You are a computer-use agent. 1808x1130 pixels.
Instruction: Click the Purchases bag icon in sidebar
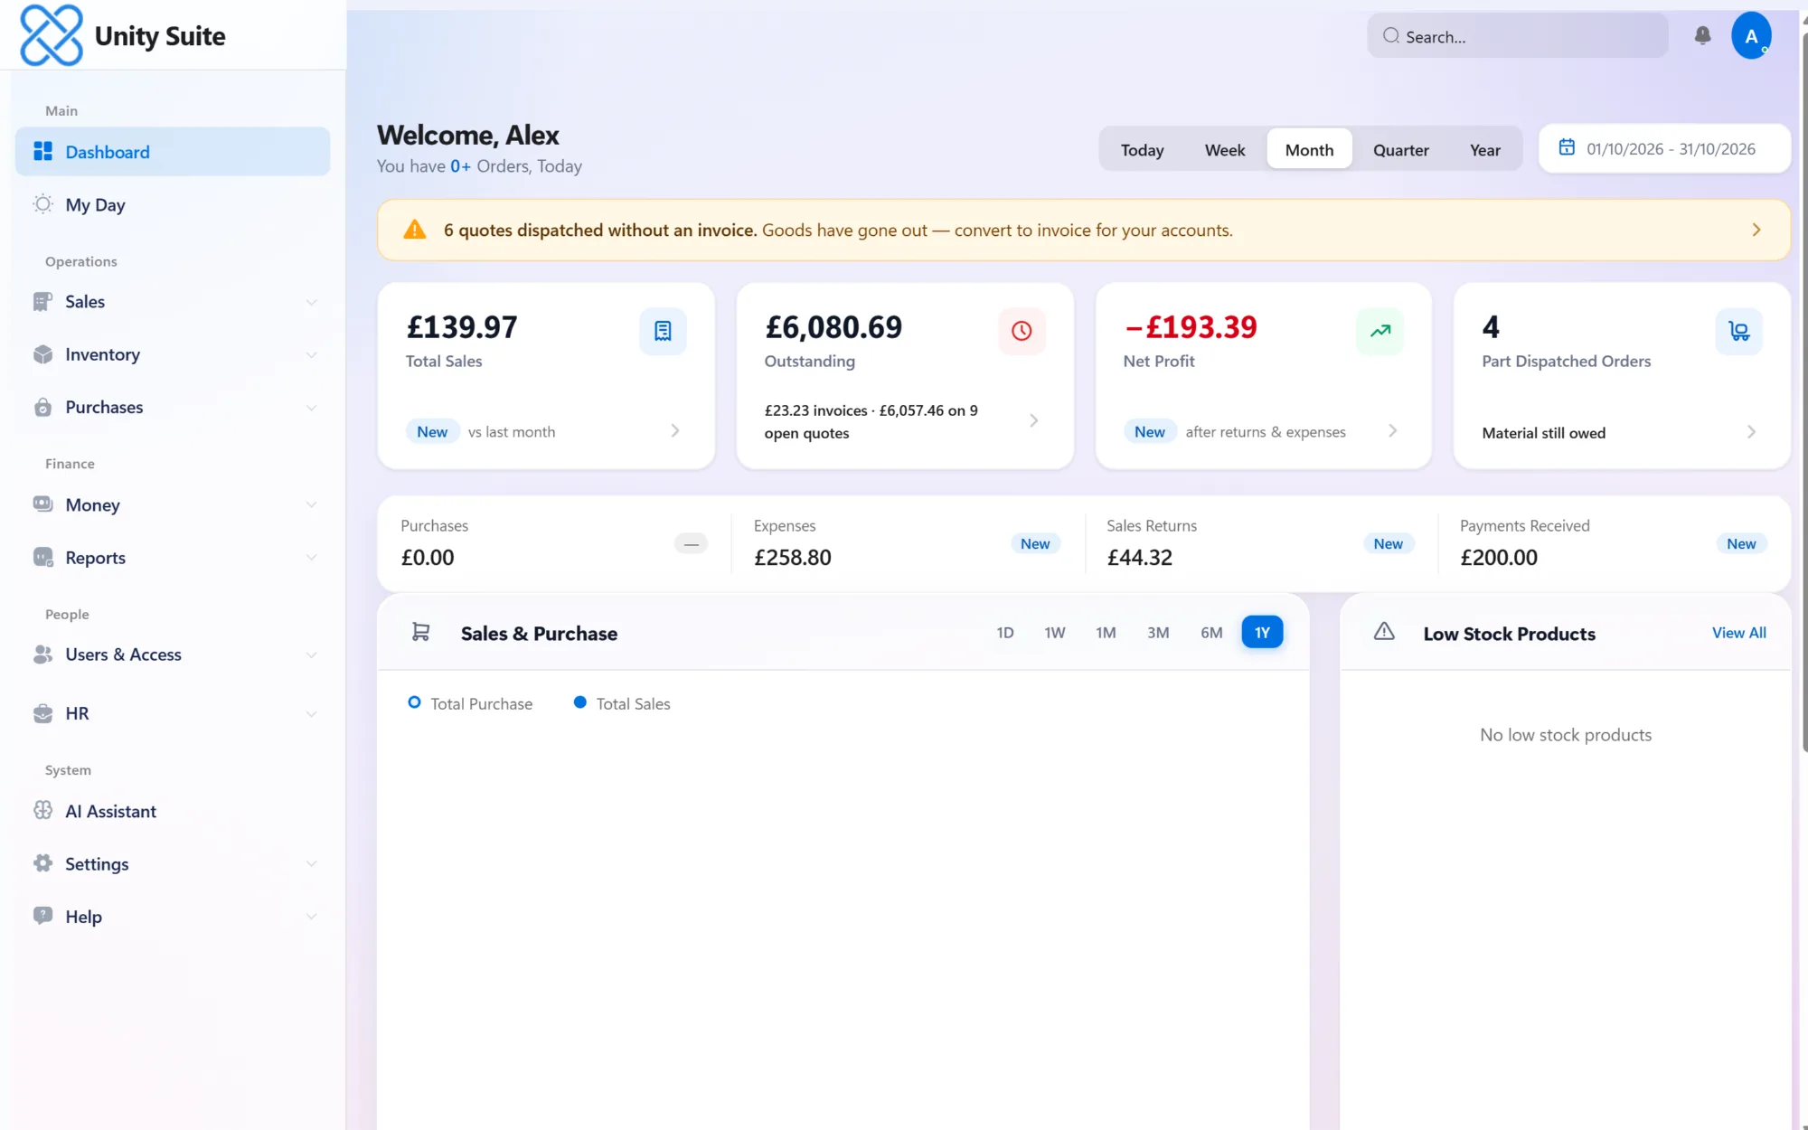point(42,407)
